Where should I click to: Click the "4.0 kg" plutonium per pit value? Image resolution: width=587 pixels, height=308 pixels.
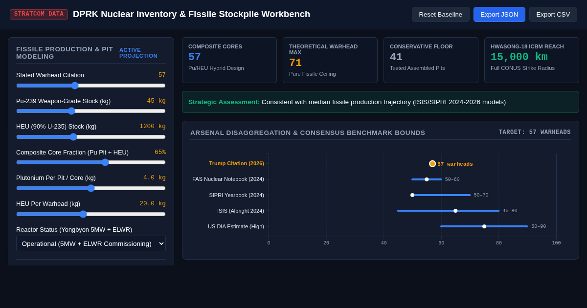click(x=155, y=177)
